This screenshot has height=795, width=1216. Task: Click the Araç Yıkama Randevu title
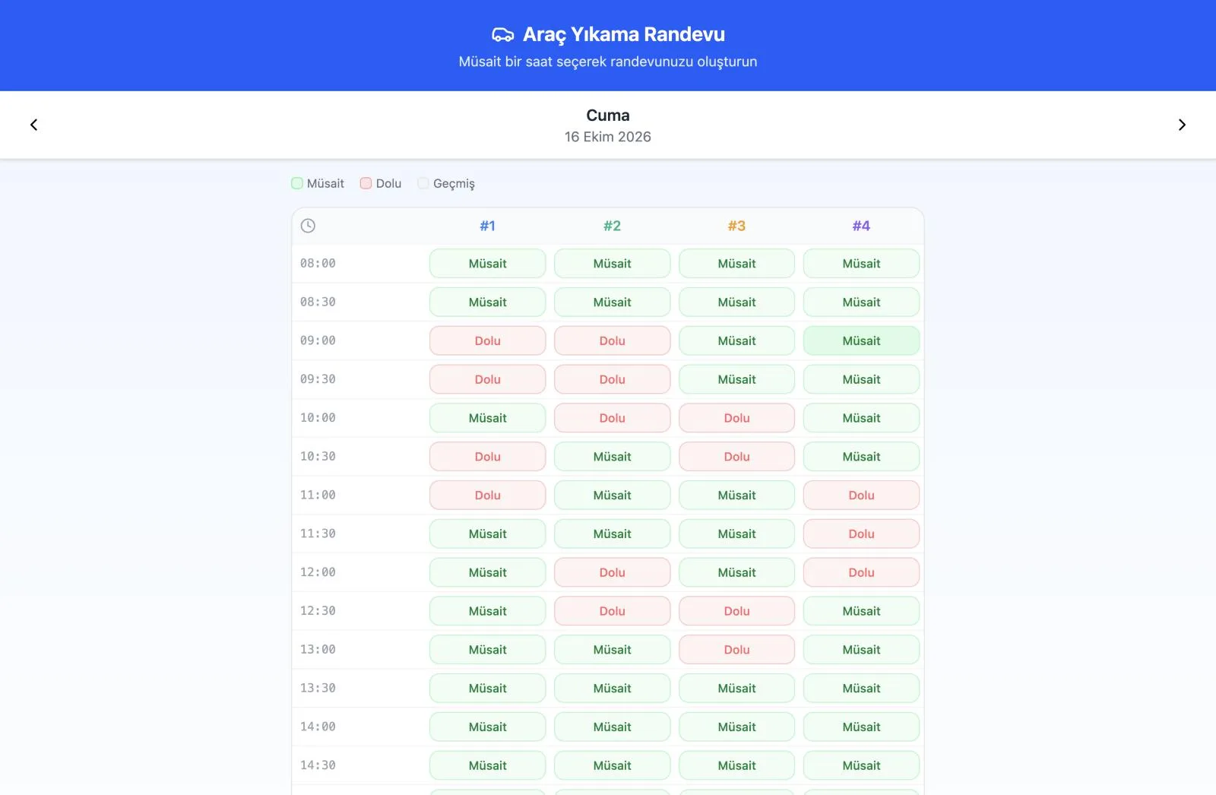tap(624, 34)
